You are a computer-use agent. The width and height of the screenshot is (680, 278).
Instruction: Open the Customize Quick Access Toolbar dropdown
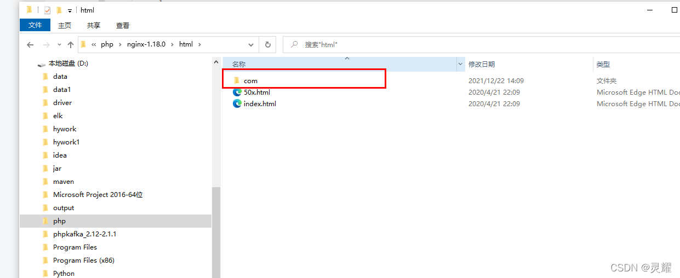pyautogui.click(x=70, y=10)
